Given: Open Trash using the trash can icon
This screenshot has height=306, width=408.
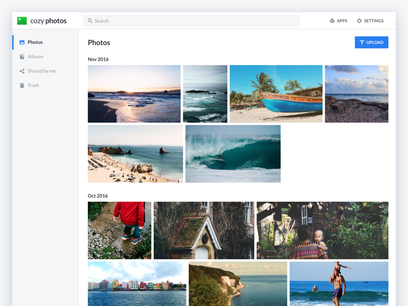Looking at the screenshot, I should pos(21,85).
